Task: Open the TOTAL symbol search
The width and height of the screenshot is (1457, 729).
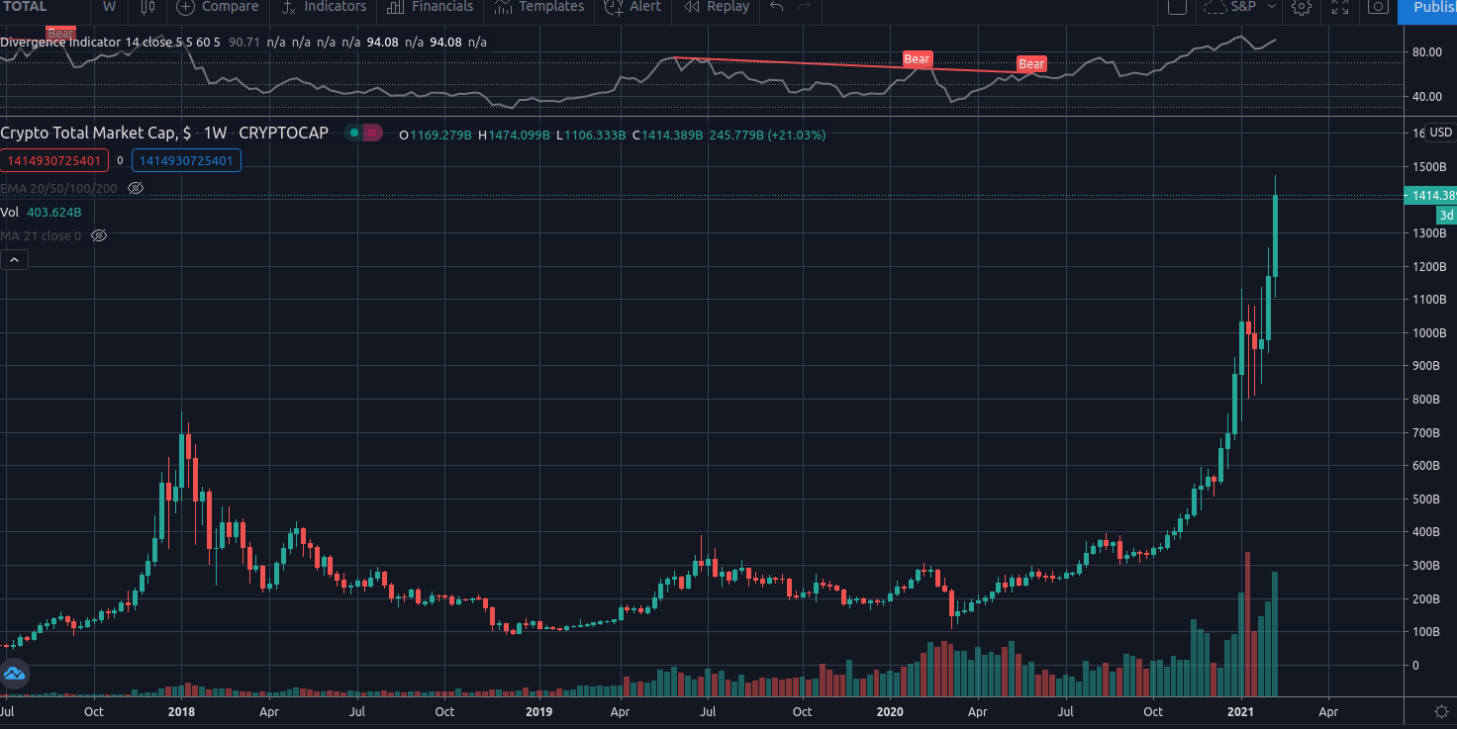Action: 24,7
